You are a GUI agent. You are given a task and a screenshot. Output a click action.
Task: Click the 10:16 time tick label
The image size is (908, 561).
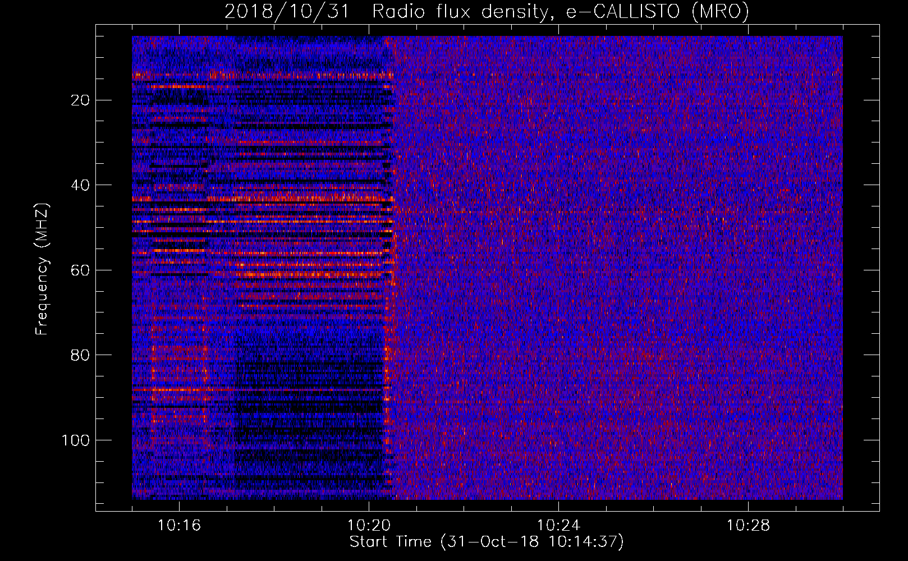179,526
